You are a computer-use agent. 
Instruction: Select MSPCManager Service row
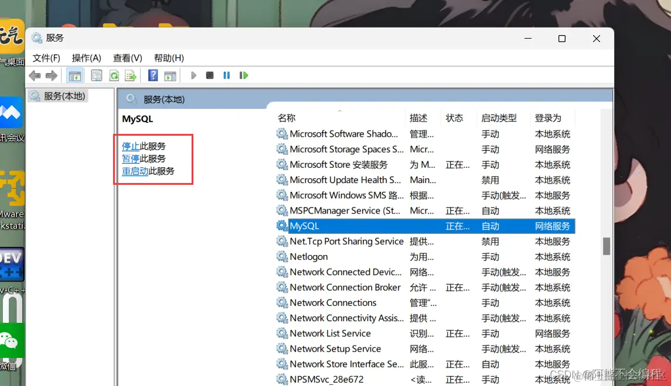[x=425, y=211]
